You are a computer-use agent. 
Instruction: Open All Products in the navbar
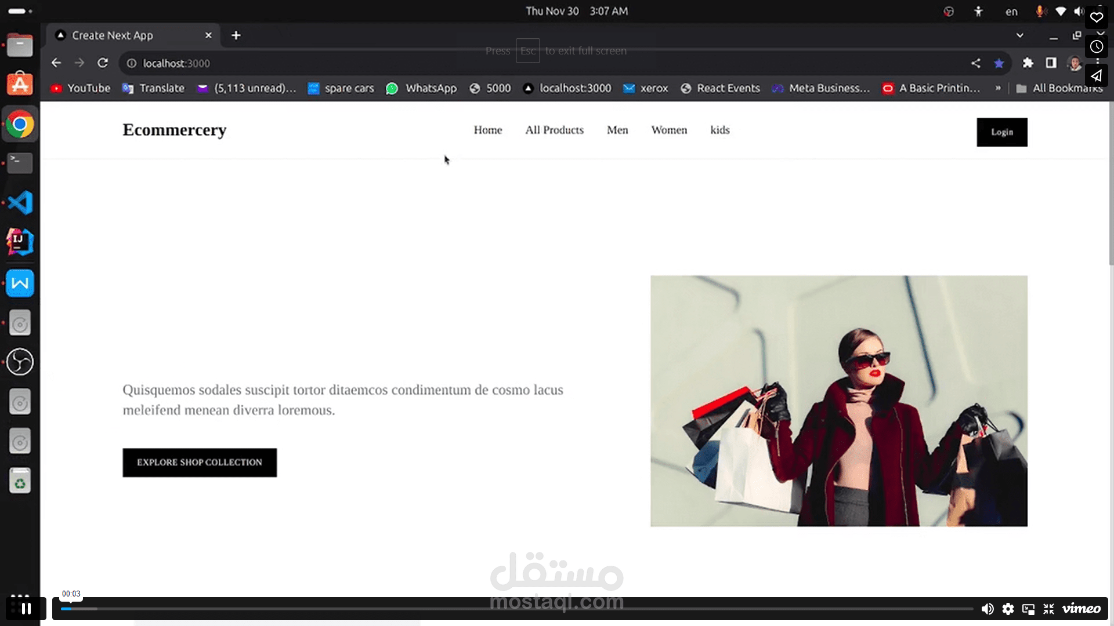555,130
